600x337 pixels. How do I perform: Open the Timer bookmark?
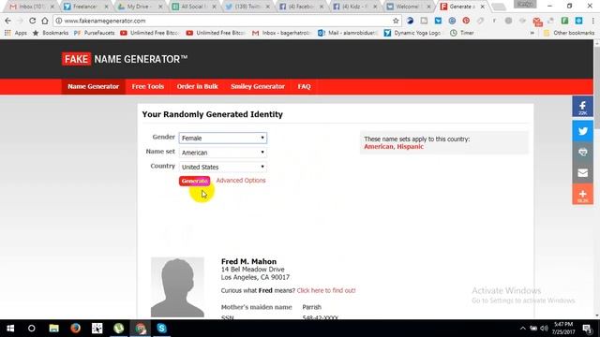462,33
